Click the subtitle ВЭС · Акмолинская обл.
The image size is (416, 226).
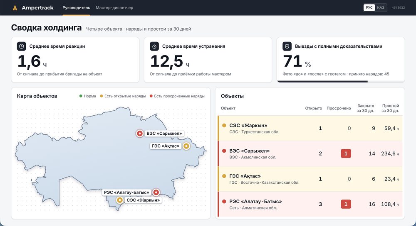coord(253,157)
